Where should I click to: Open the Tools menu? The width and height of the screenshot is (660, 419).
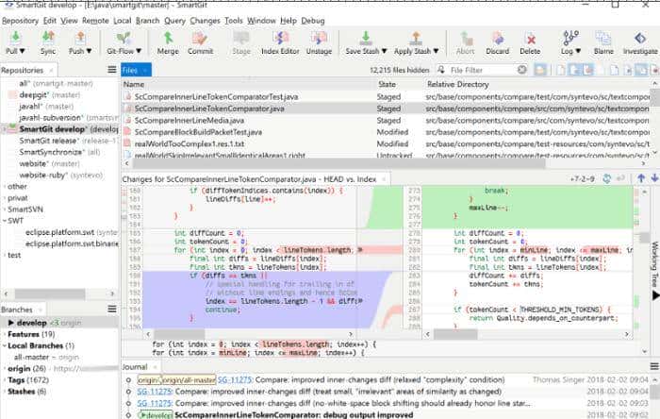[233, 21]
